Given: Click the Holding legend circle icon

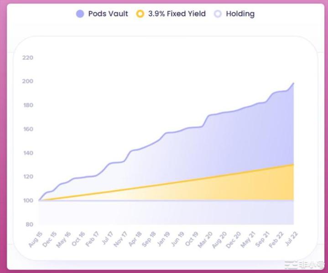Looking at the screenshot, I should point(218,14).
